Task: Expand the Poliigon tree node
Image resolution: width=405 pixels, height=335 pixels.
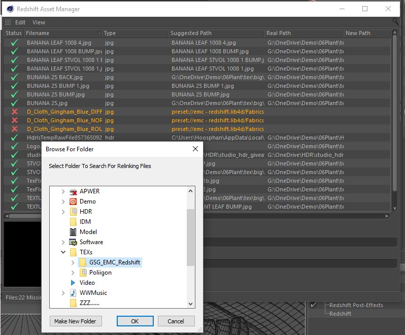Action: (x=73, y=273)
